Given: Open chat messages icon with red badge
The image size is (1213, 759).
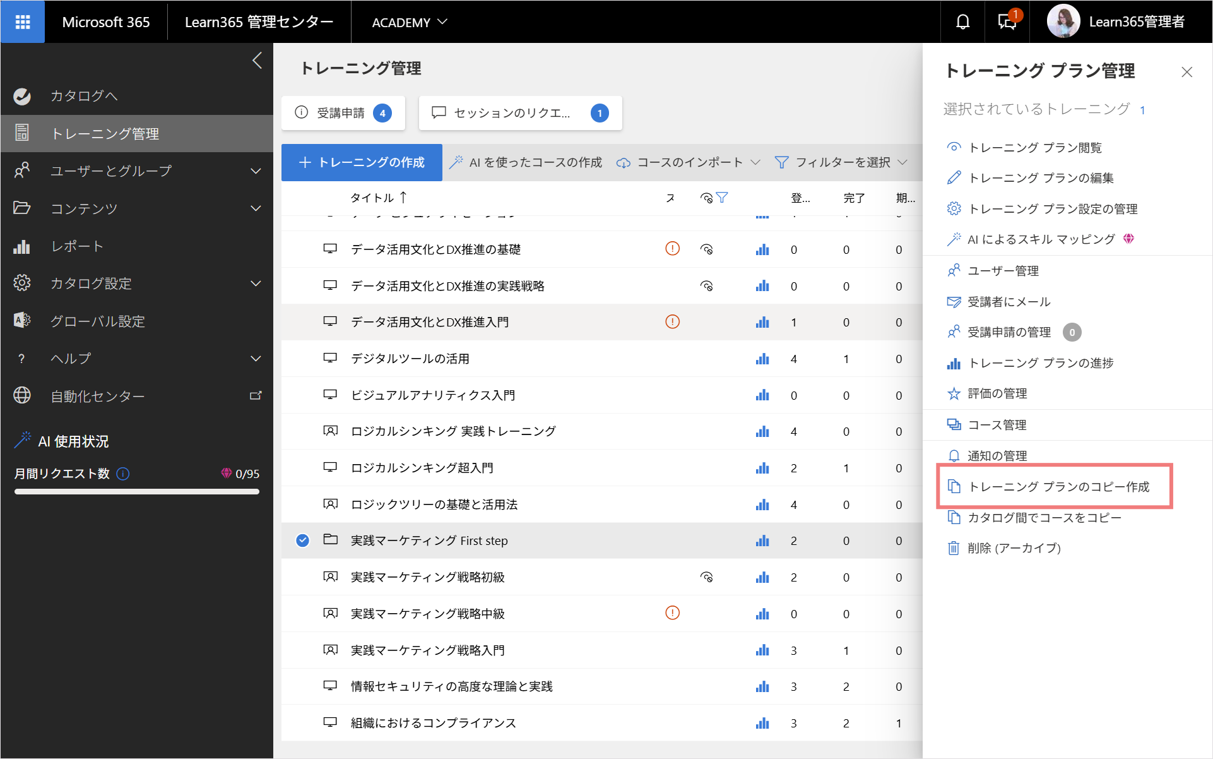Looking at the screenshot, I should 1007,22.
